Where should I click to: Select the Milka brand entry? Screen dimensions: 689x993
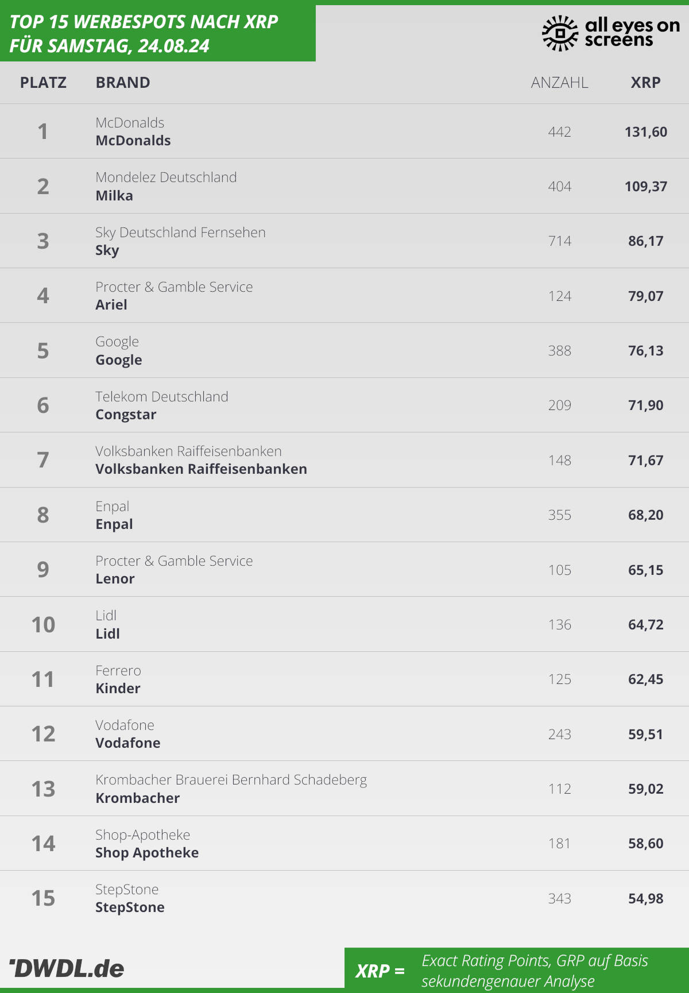coord(114,196)
